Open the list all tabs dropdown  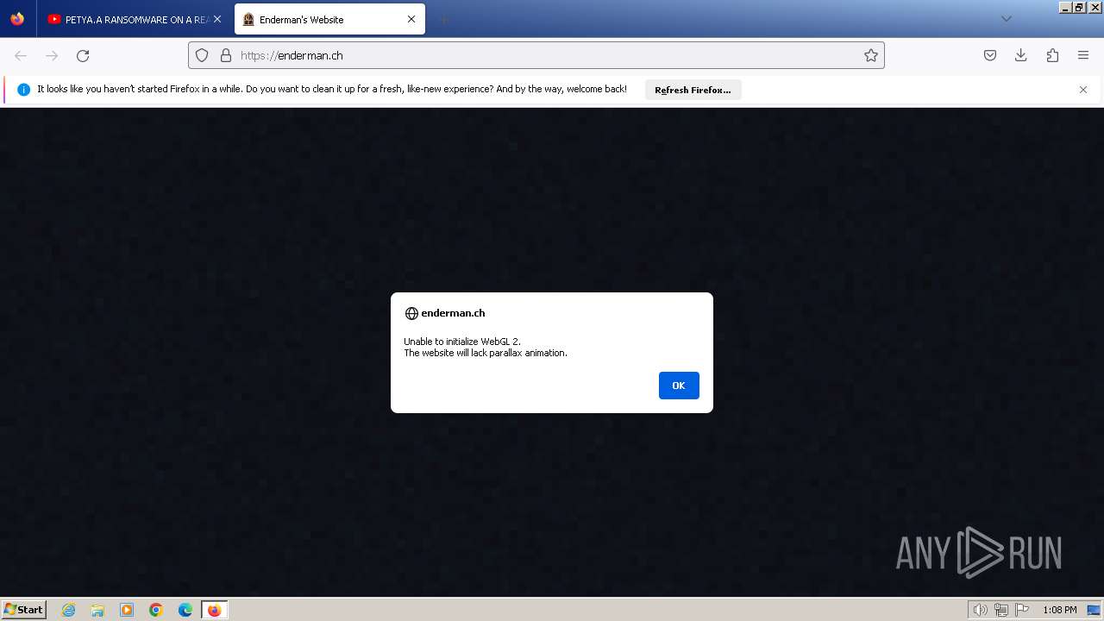tap(1006, 19)
